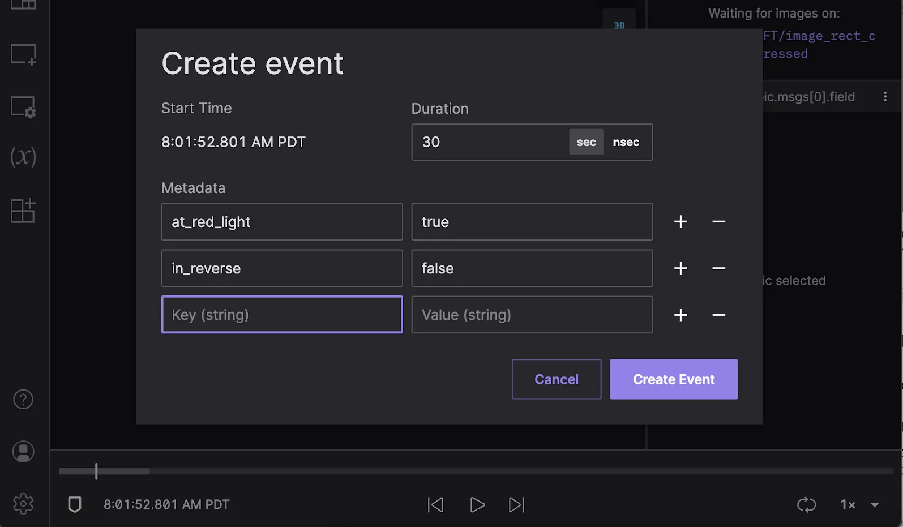Add row after at_red_light metadata

click(681, 222)
